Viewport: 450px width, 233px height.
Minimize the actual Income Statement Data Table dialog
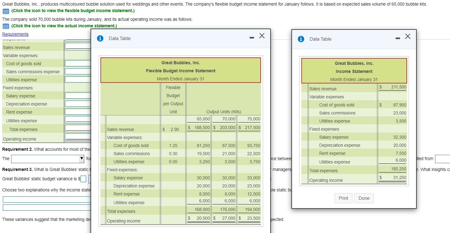point(397,38)
